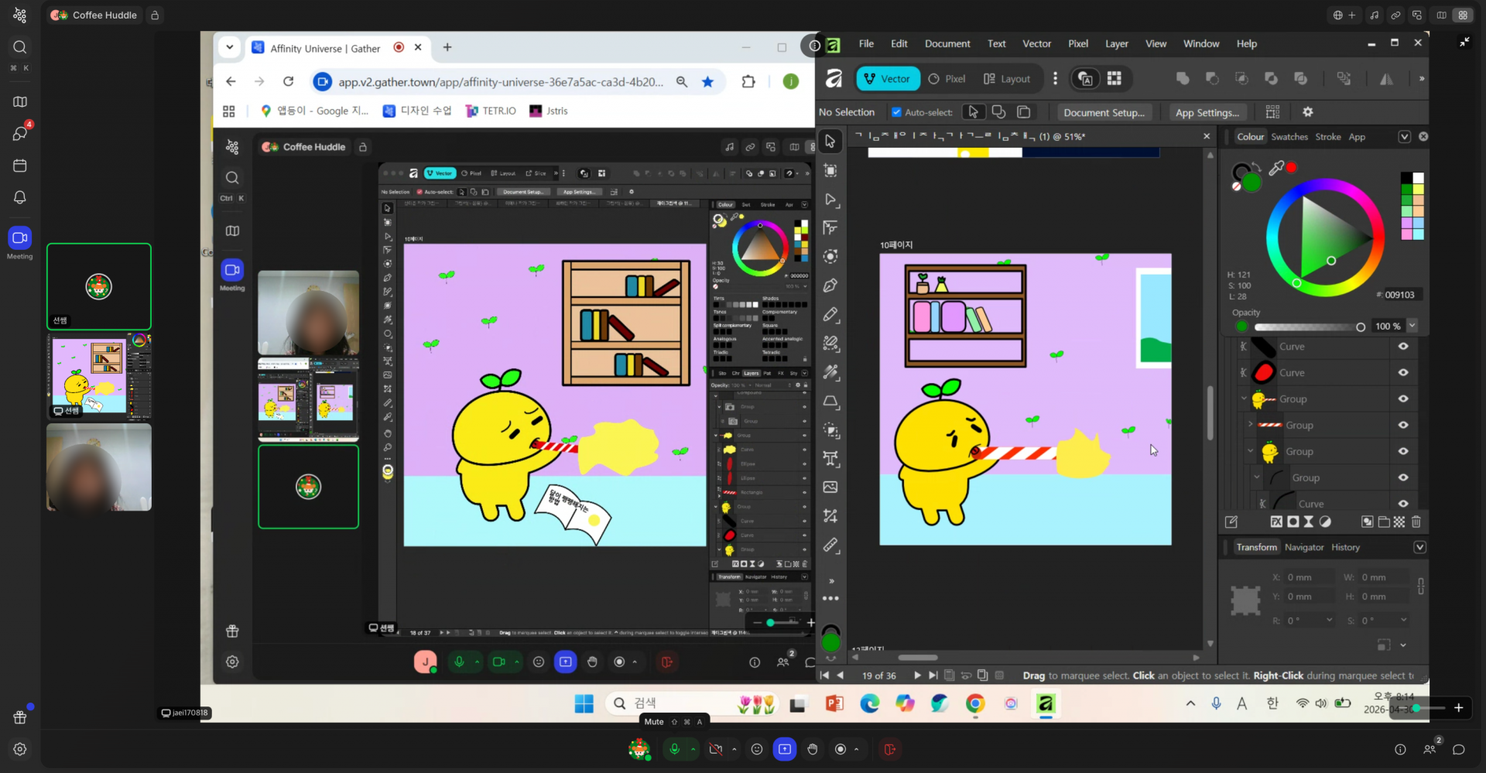This screenshot has height=773, width=1486.
Task: Open the rotation R field dropdown
Action: [x=1329, y=620]
